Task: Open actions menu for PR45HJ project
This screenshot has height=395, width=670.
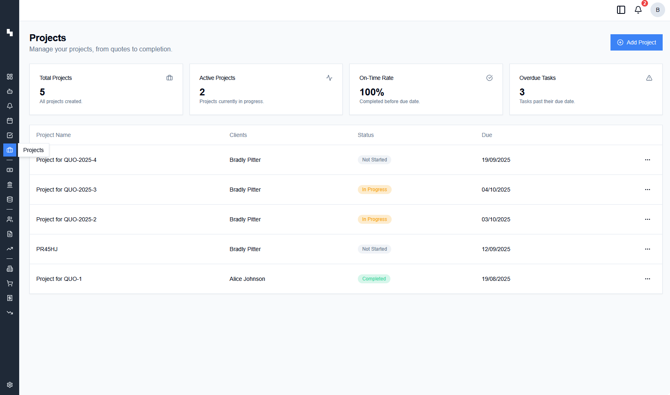Action: pyautogui.click(x=647, y=249)
